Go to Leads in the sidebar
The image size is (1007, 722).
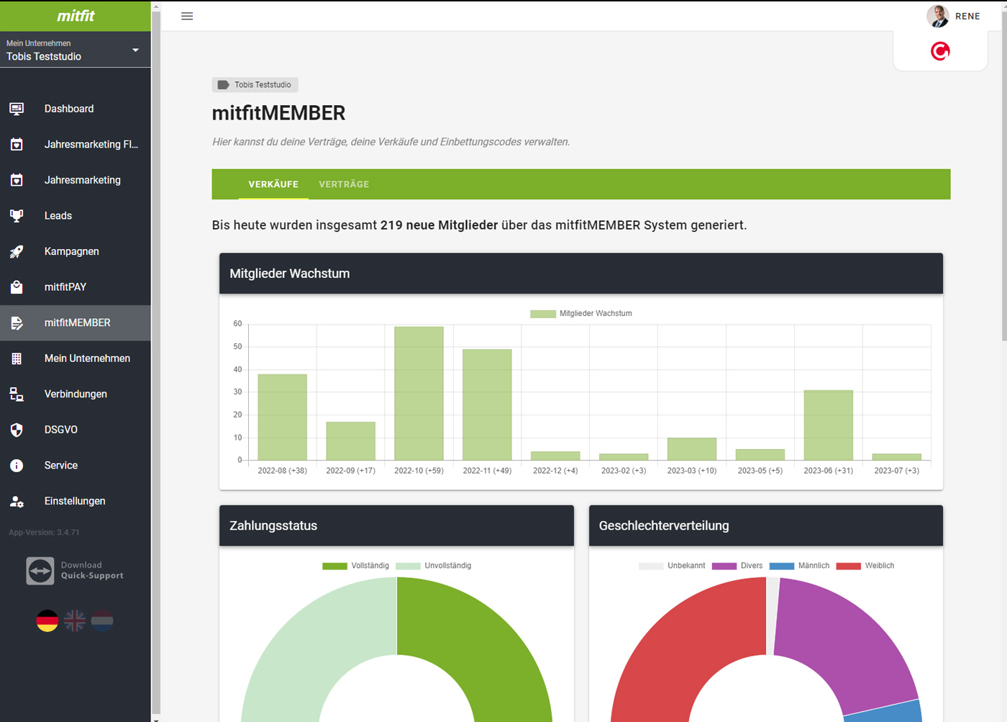(76, 215)
